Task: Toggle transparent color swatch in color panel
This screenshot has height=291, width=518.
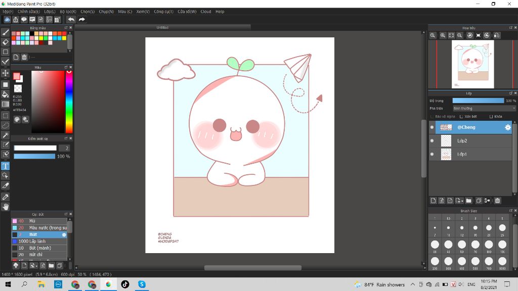Action: coord(18,88)
